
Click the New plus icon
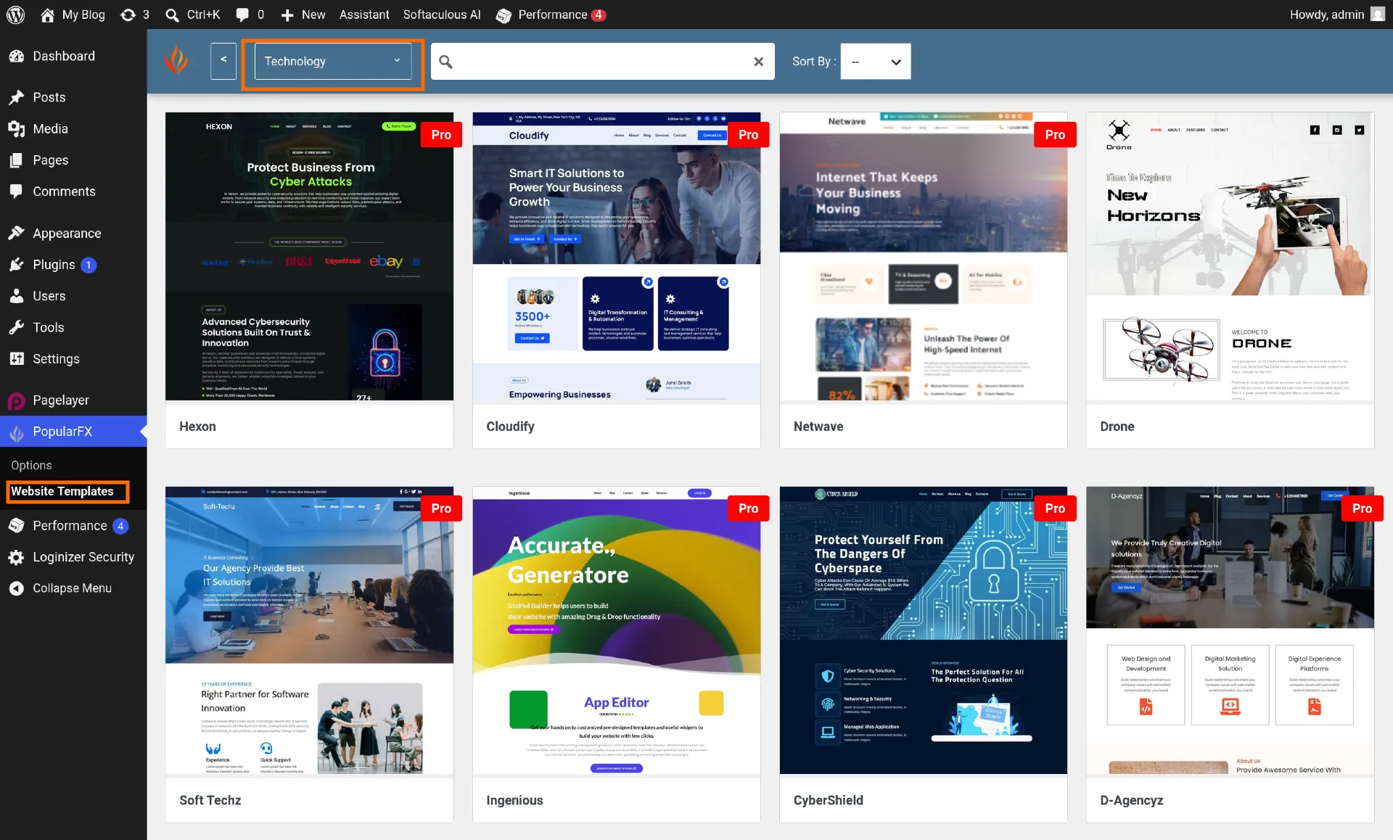(x=287, y=15)
